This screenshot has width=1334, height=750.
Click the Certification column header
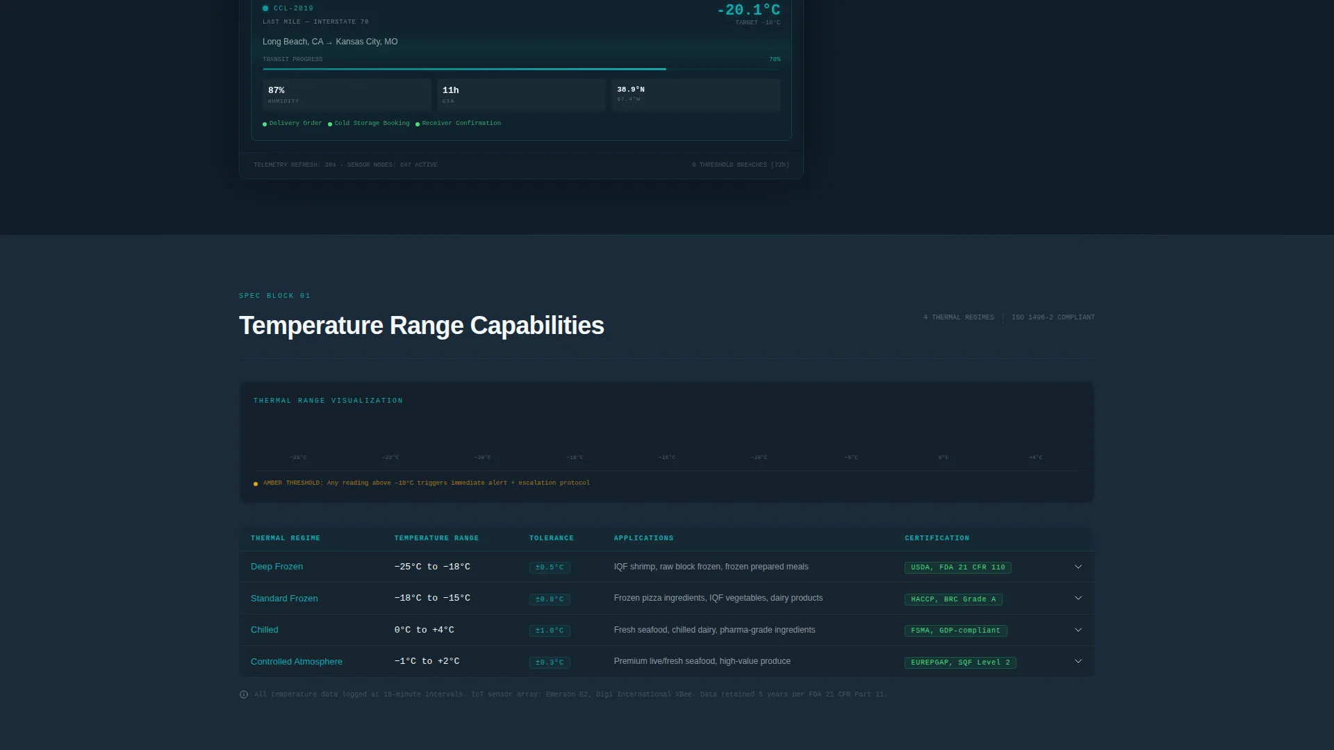(937, 538)
